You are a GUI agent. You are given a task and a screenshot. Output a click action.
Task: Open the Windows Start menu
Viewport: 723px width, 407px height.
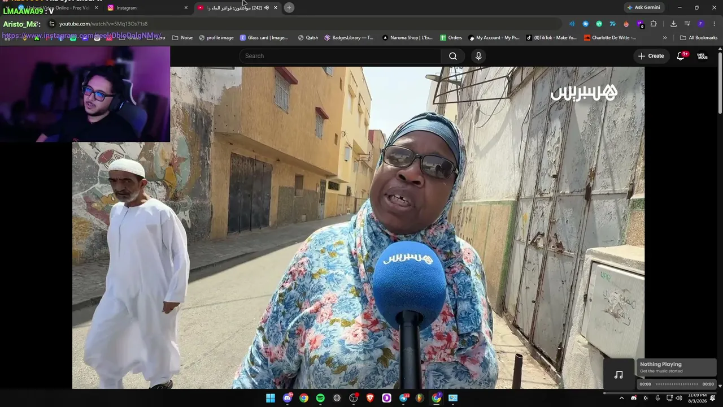pyautogui.click(x=271, y=398)
